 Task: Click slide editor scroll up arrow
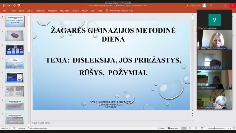click(x=193, y=15)
